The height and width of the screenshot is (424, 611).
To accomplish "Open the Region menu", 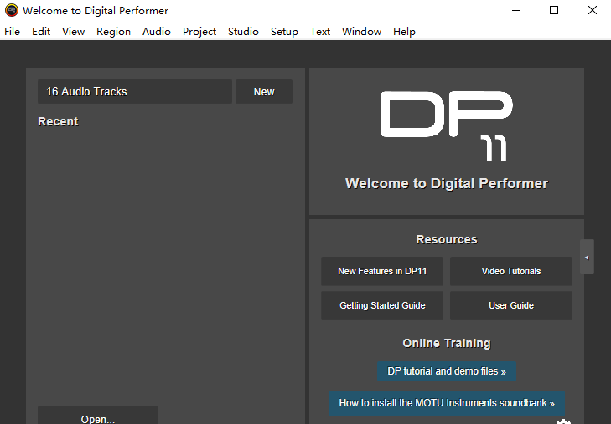I will click(x=113, y=32).
